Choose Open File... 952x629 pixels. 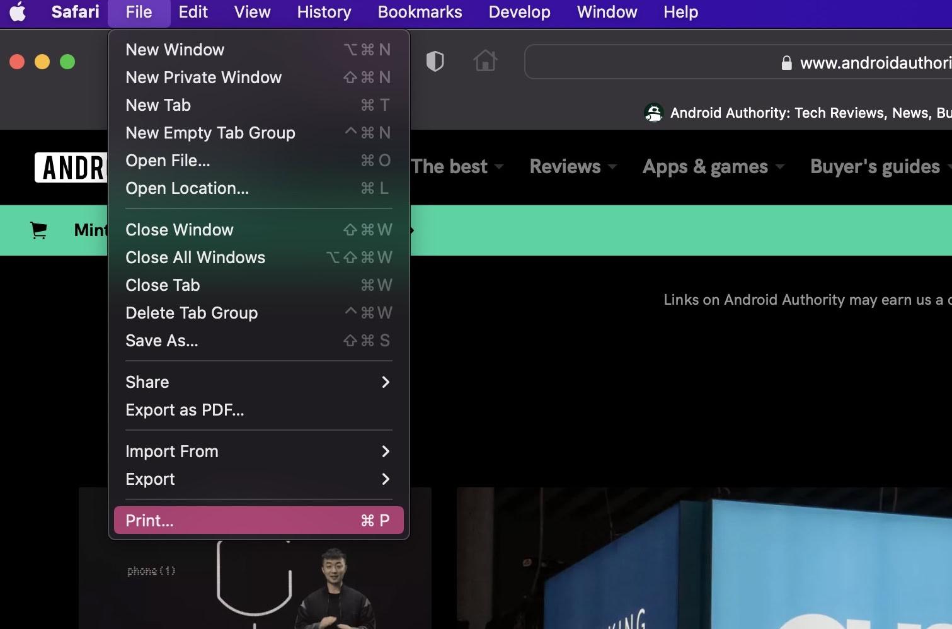click(258, 161)
